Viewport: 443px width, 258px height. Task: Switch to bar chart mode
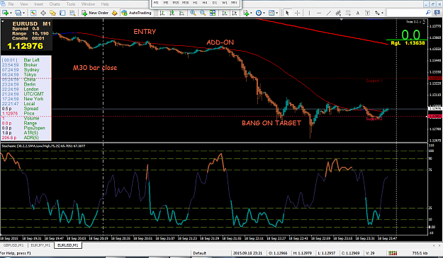[162, 13]
